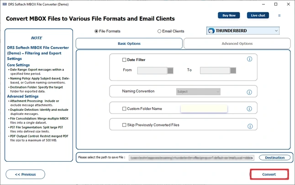Check Skip Previously Converted Files
This screenshot has width=295, height=185.
[x=124, y=125]
